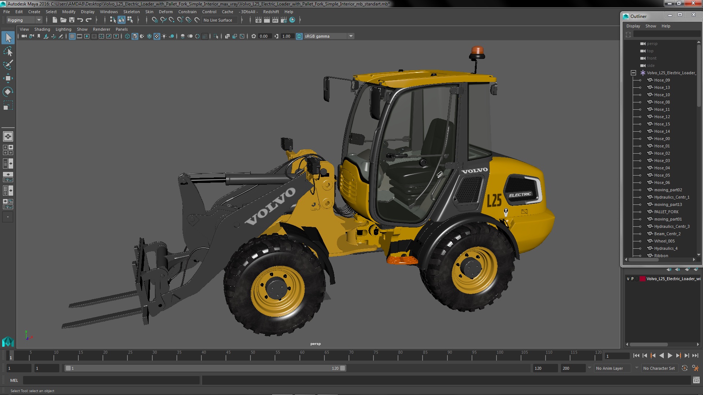
Task: Select PALLET_FORK in the Outliner
Action: (666, 212)
